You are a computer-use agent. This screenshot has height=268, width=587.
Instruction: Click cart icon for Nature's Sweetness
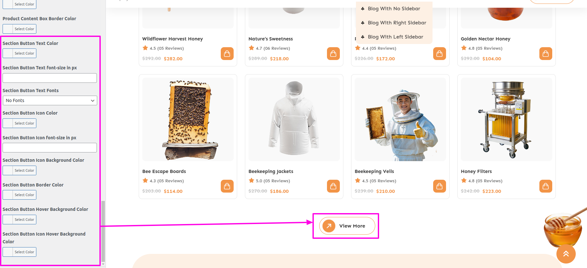tap(333, 54)
